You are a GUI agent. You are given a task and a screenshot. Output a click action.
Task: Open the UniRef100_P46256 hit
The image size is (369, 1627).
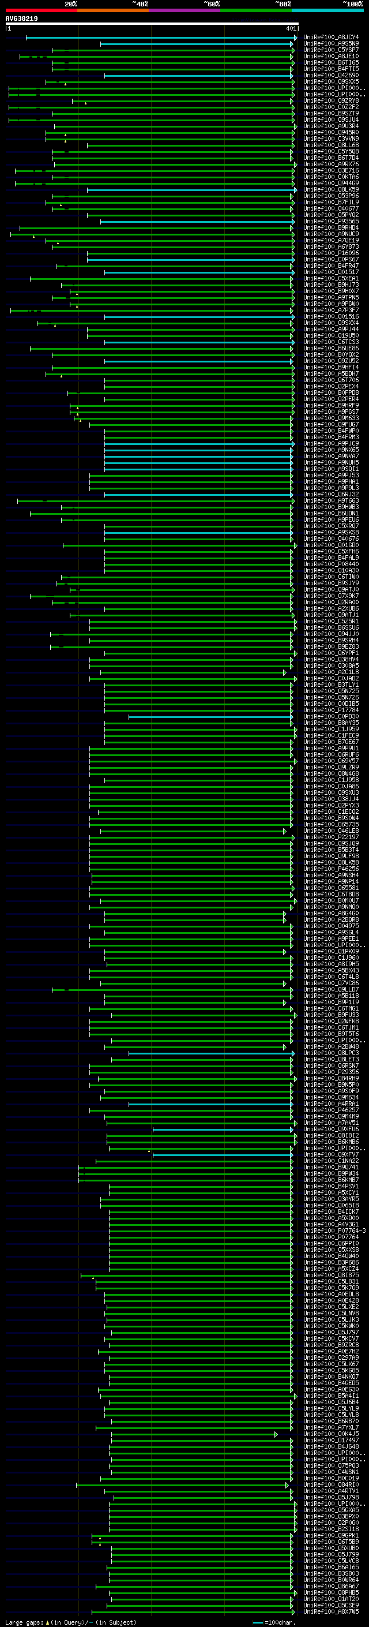pyautogui.click(x=331, y=869)
